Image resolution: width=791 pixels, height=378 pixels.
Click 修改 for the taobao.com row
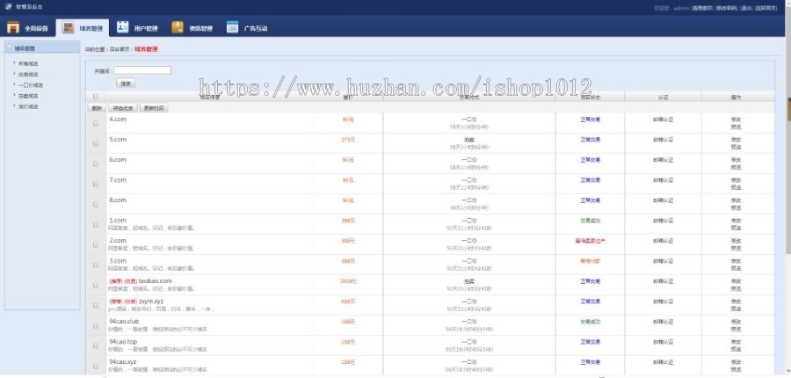pos(736,281)
